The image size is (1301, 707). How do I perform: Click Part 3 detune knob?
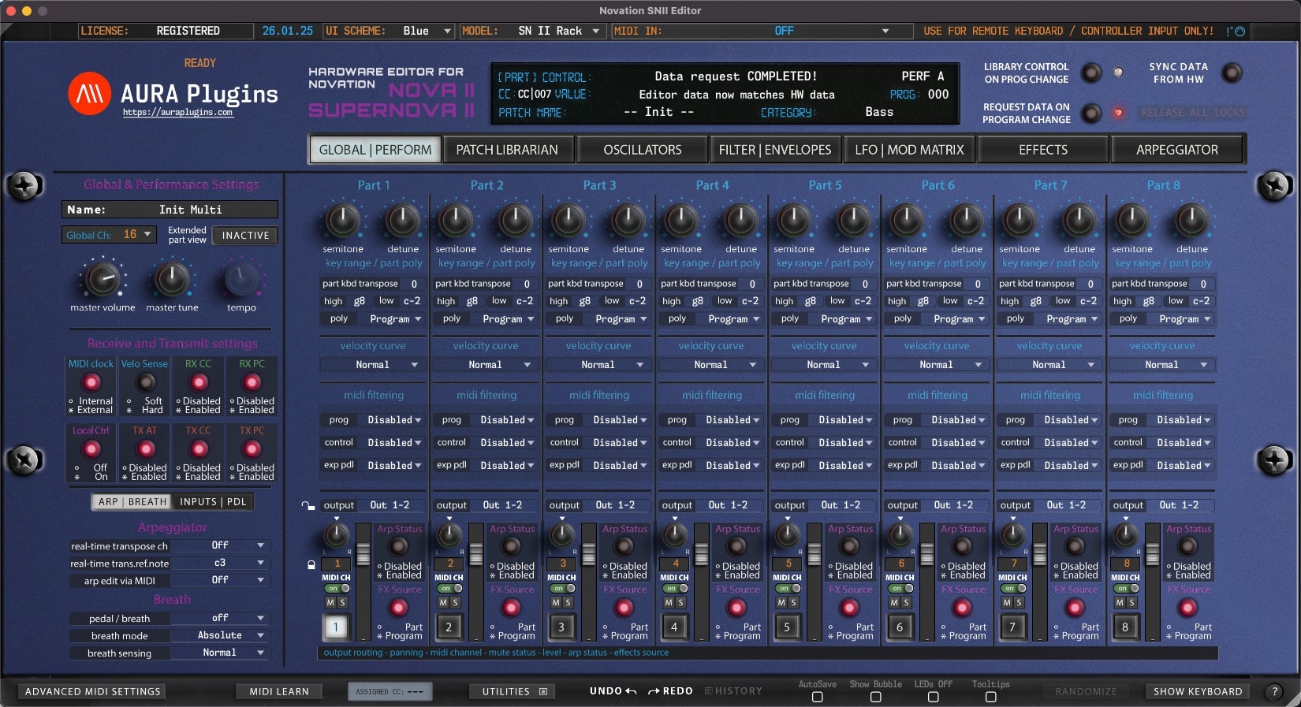[628, 221]
